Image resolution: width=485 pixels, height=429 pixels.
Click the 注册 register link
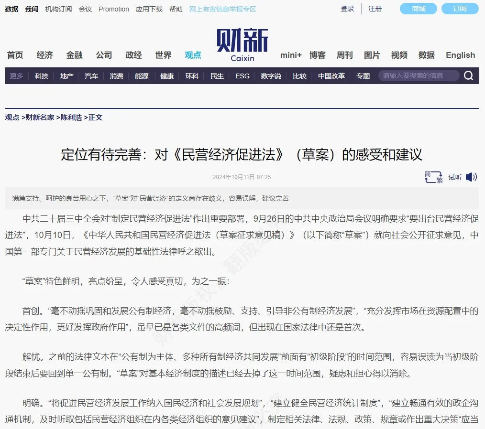[x=375, y=9]
